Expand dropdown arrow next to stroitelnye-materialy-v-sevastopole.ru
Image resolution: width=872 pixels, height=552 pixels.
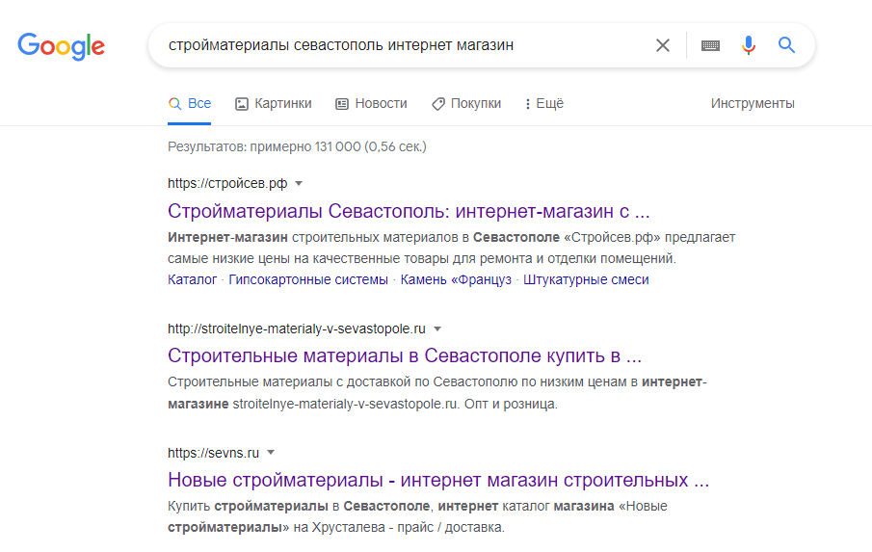pos(437,329)
